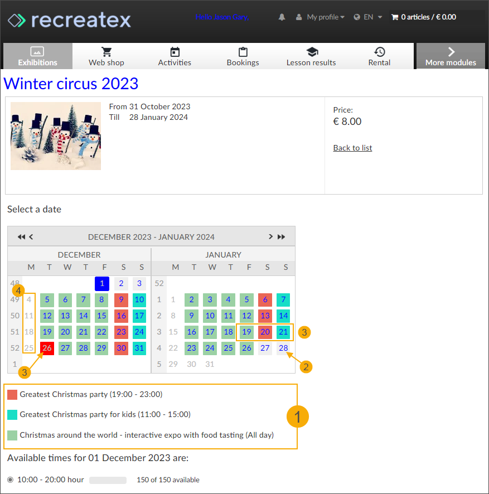Click the Activities calendar icon
Screen dimensions: 489x494
pos(175,52)
